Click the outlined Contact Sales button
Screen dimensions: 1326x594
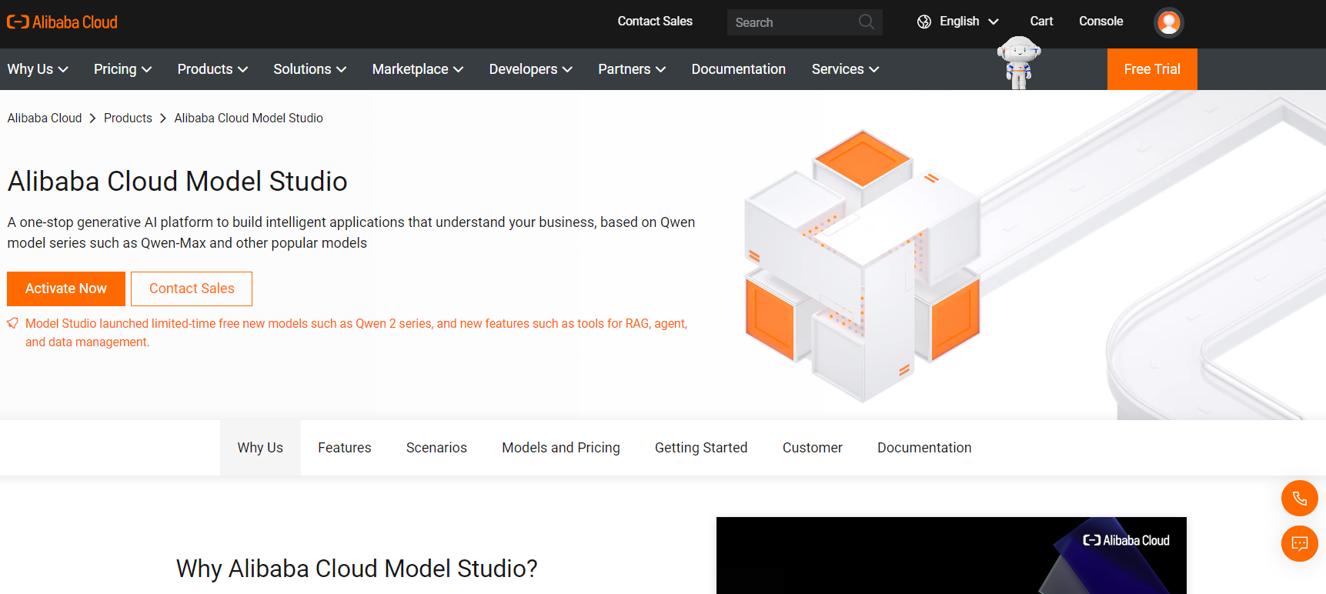click(x=192, y=289)
